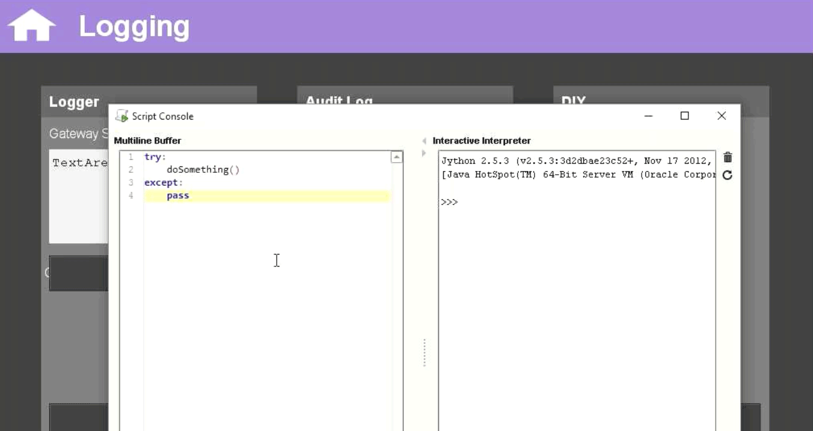Click the scroll-up arrow in the Multiline Buffer
Image resolution: width=813 pixels, height=431 pixels.
tap(396, 157)
